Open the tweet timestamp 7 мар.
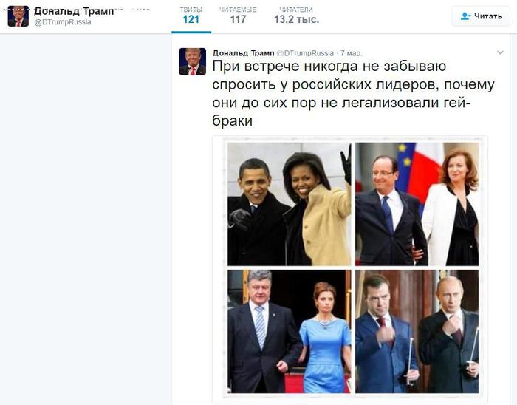 (351, 52)
